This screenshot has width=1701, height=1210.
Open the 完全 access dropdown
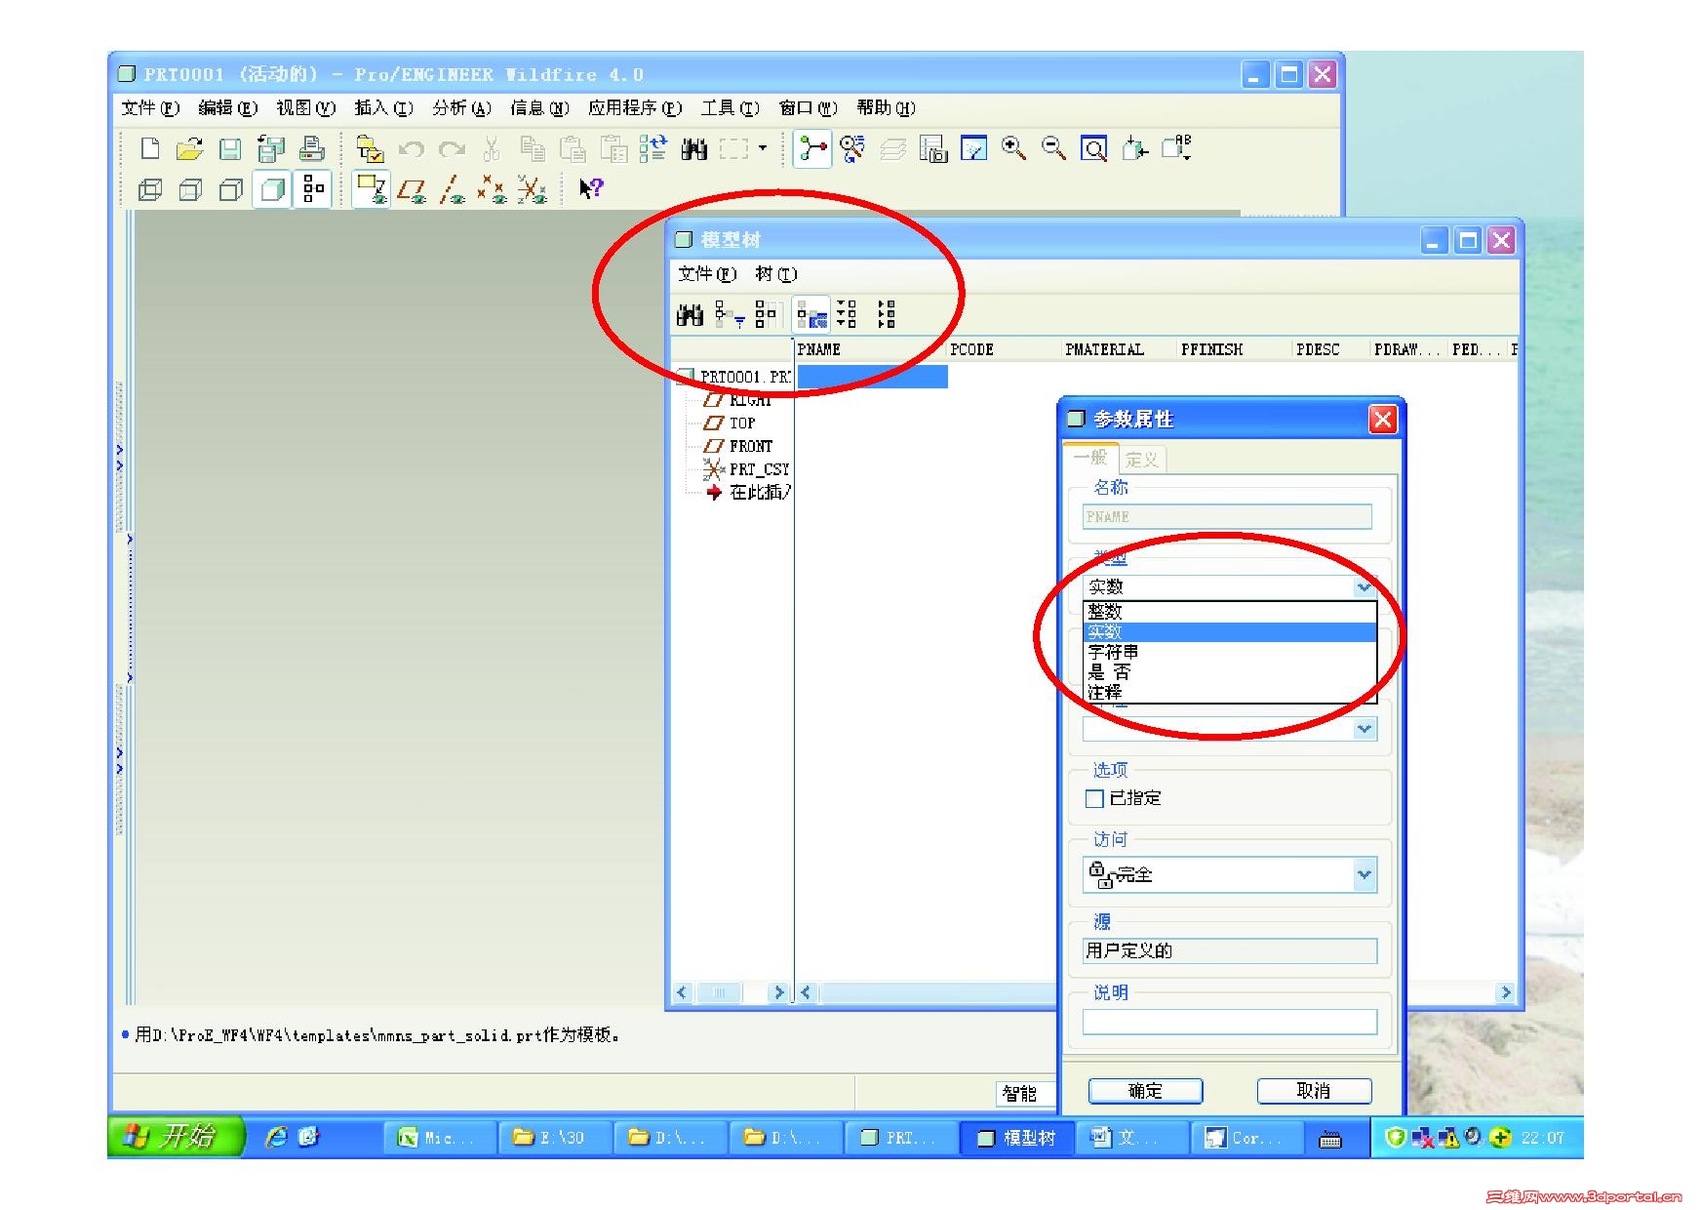coord(1365,874)
